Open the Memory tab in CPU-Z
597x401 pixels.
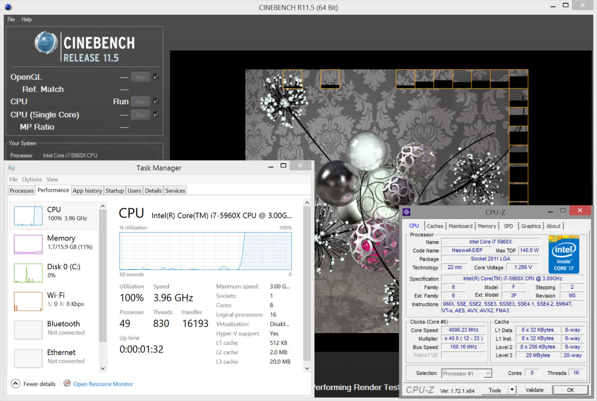[487, 226]
